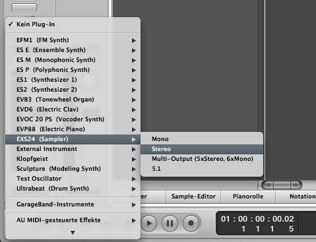This screenshot has height=242, width=316.
Task: Click the Pause transport button
Action: point(170,224)
